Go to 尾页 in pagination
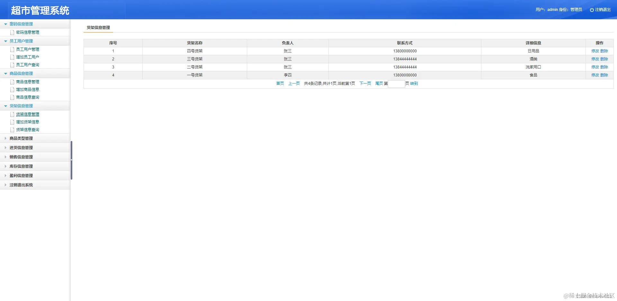 pyautogui.click(x=379, y=84)
